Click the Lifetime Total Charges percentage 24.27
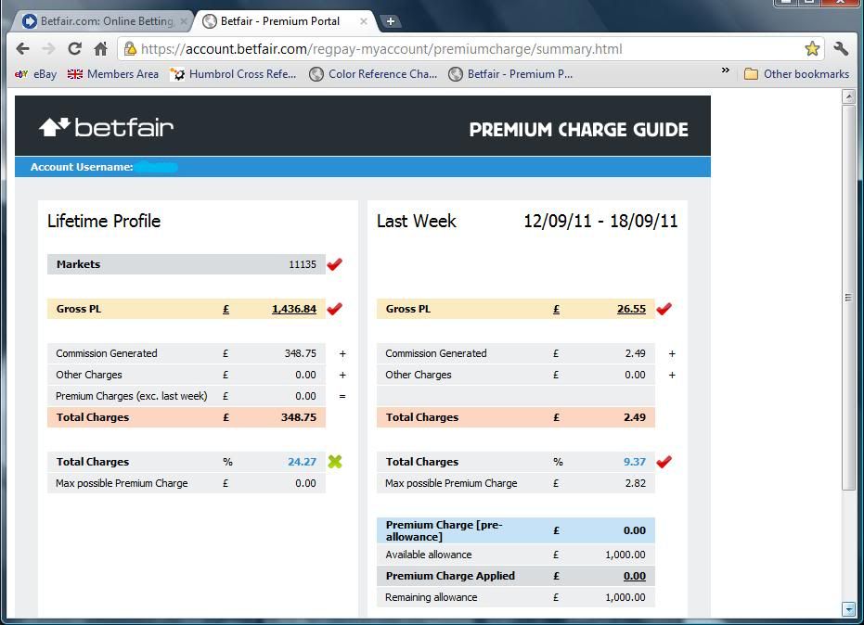 302,462
